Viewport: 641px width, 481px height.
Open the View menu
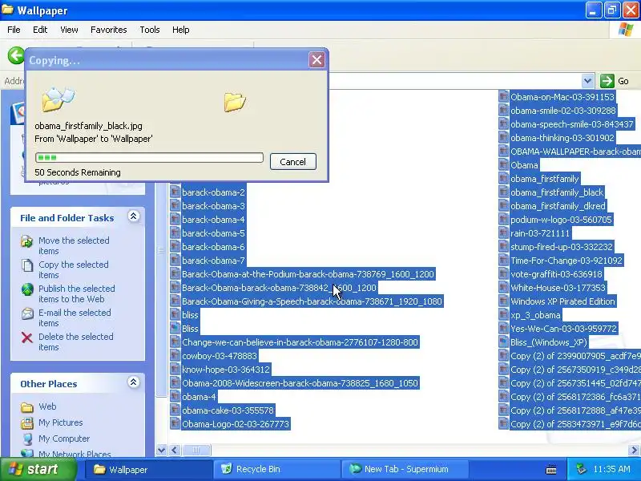point(69,30)
